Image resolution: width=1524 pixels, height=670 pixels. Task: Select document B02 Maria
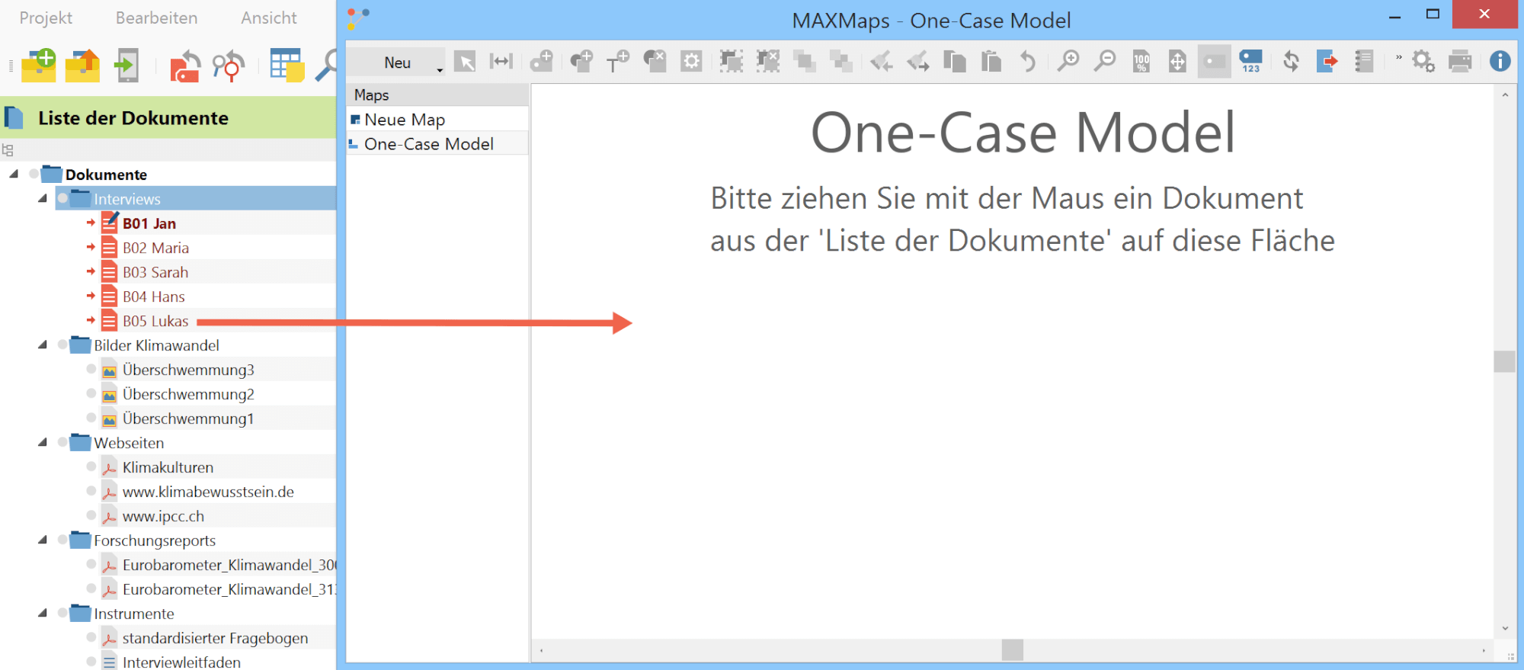(155, 248)
